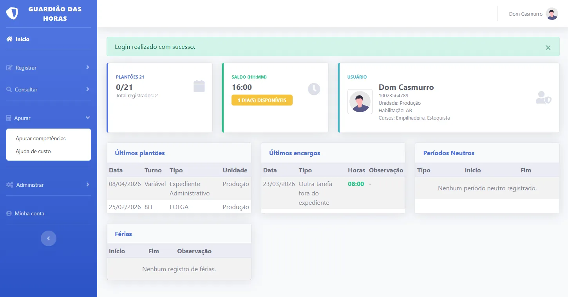568x297 pixels.
Task: Click the 23/03/2026 date in encargos
Action: click(279, 184)
